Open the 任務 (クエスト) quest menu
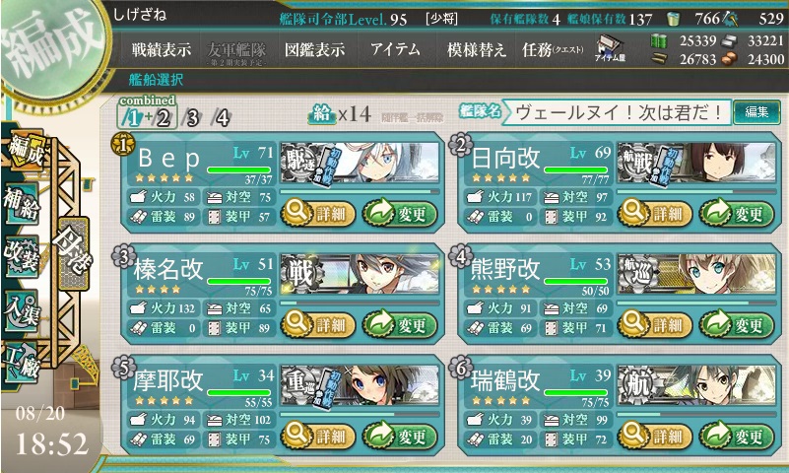The width and height of the screenshot is (789, 473). pos(553,50)
